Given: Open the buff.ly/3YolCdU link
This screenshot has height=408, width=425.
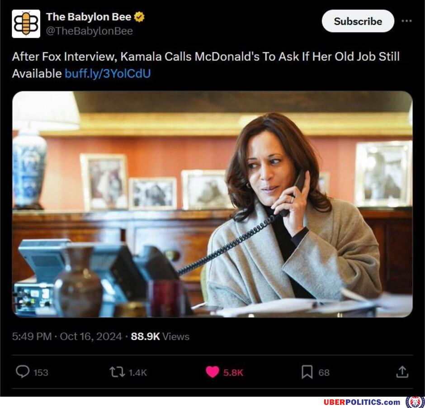Looking at the screenshot, I should pyautogui.click(x=108, y=73).
